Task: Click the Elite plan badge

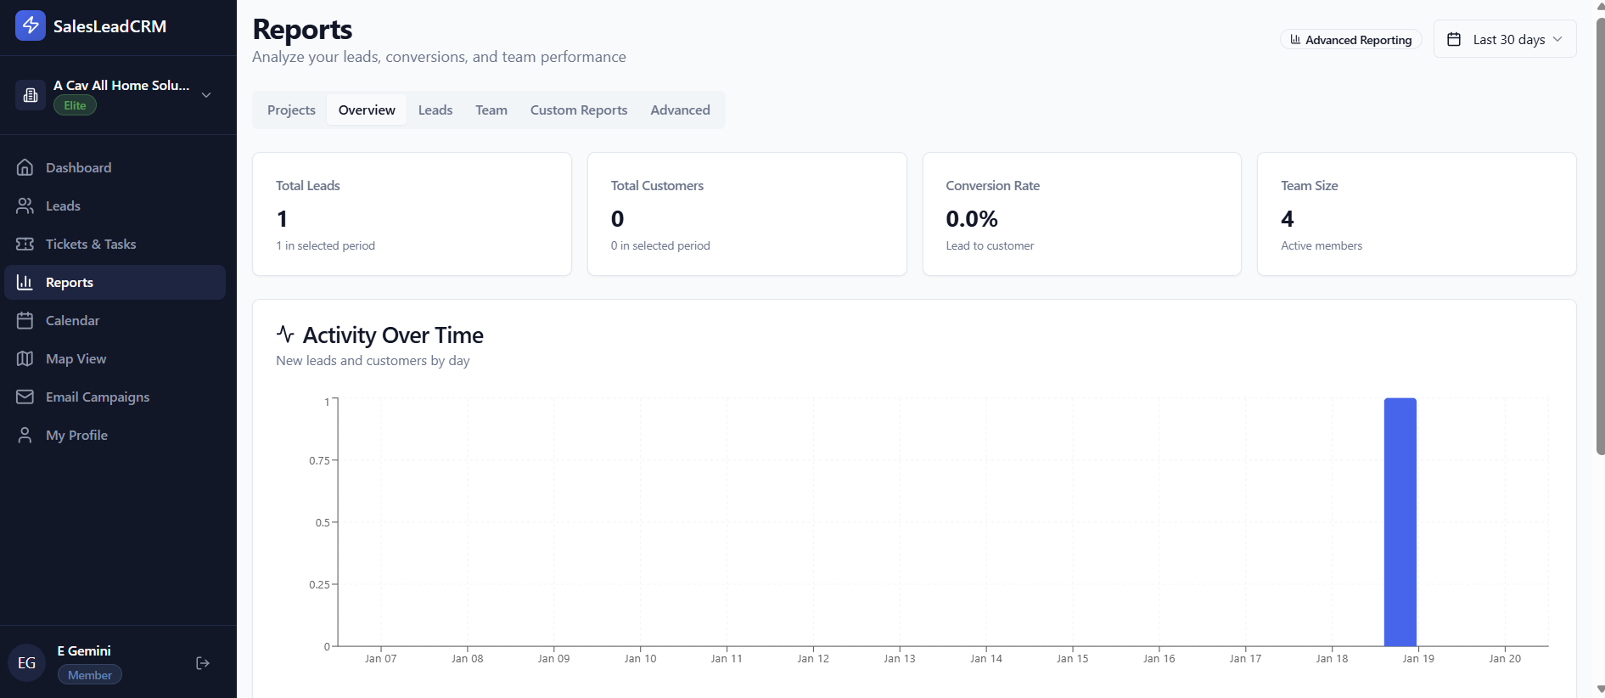Action: [75, 105]
